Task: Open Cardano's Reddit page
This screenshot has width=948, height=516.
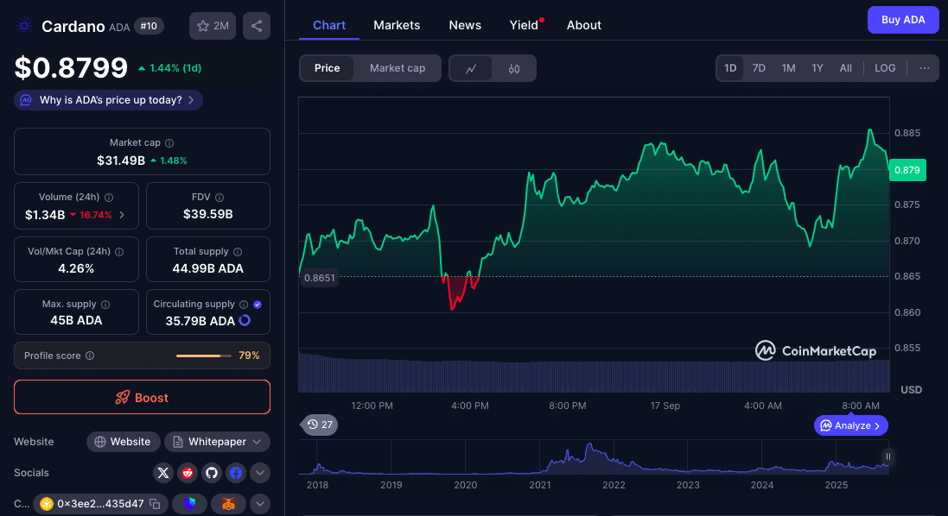Action: coord(188,473)
